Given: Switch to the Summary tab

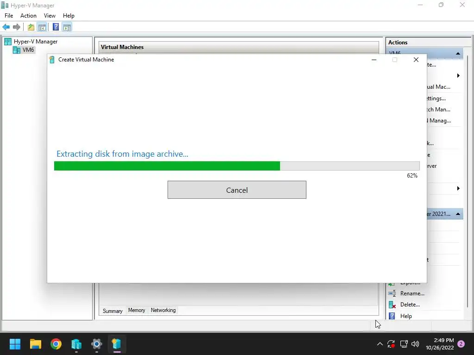Looking at the screenshot, I should point(112,311).
